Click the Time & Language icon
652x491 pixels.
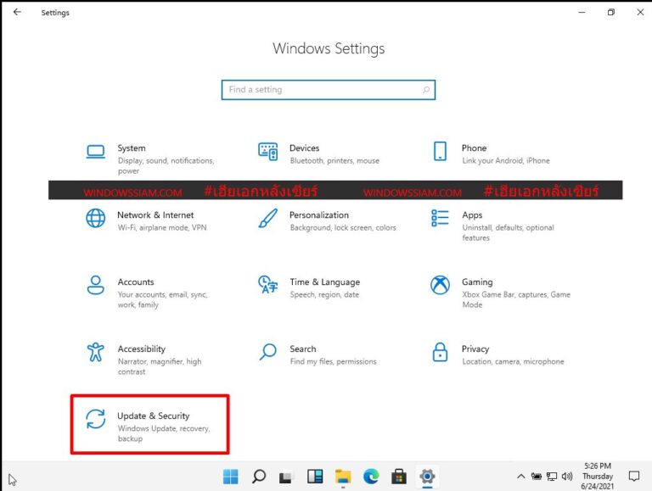tap(267, 285)
